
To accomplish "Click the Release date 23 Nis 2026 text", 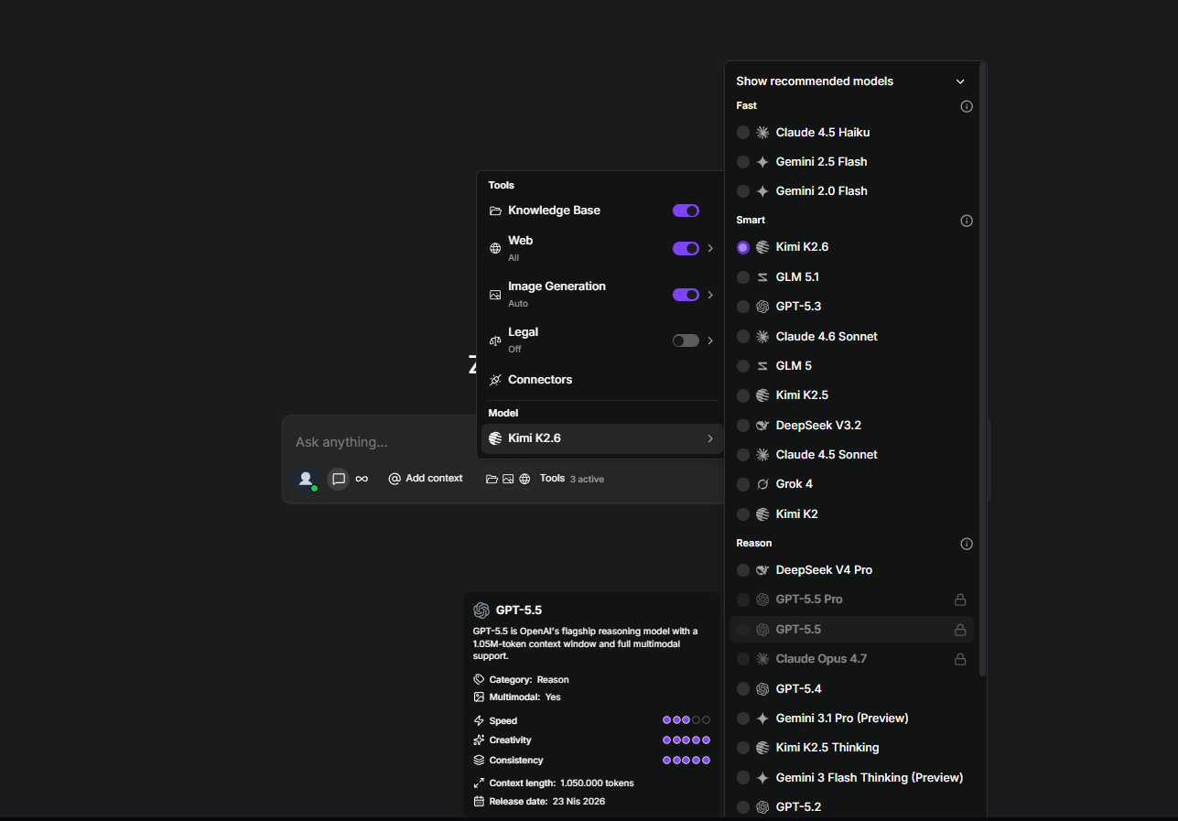I will 547,802.
